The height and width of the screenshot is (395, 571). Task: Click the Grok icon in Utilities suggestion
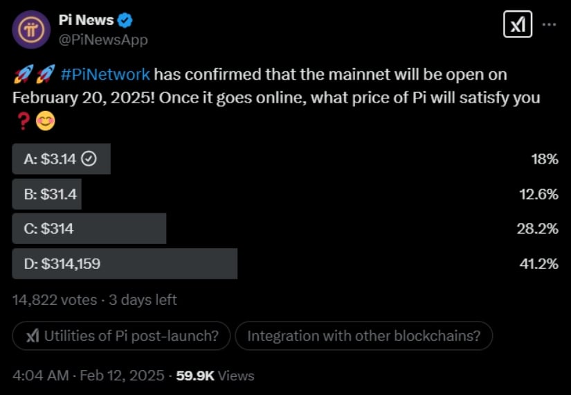tap(33, 336)
